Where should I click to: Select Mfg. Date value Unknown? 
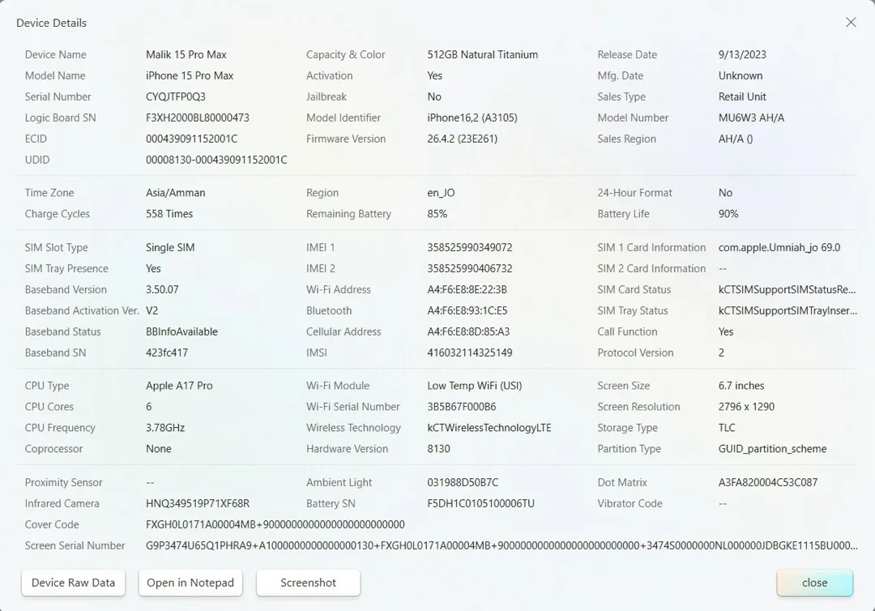pos(741,76)
